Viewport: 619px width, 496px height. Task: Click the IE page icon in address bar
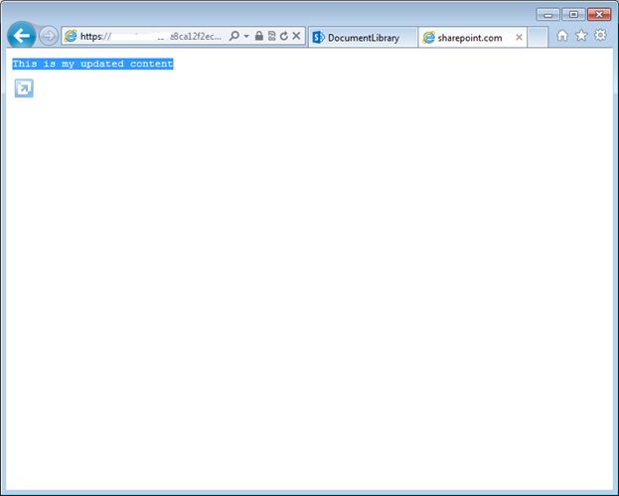(71, 37)
